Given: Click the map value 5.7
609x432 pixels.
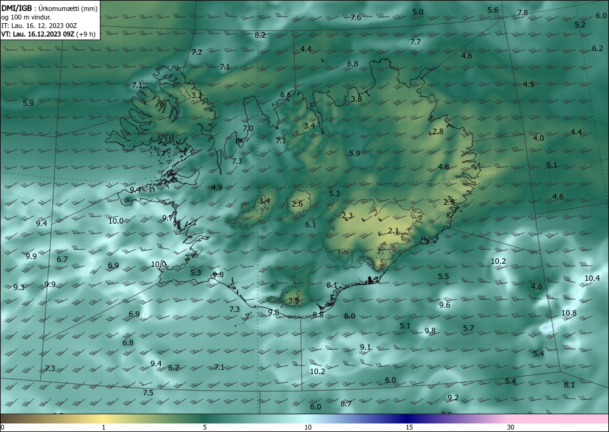Looking at the screenshot, I should tap(469, 328).
